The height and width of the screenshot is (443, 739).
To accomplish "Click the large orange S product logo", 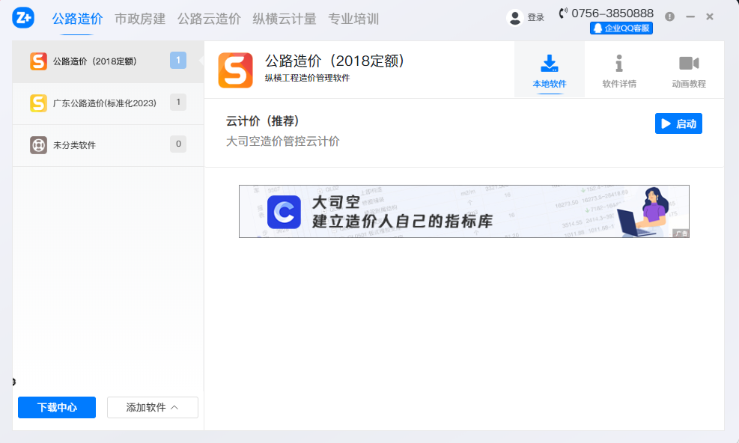I will pos(235,70).
